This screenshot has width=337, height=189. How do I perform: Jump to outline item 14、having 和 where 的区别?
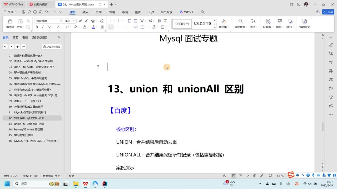click(26, 129)
